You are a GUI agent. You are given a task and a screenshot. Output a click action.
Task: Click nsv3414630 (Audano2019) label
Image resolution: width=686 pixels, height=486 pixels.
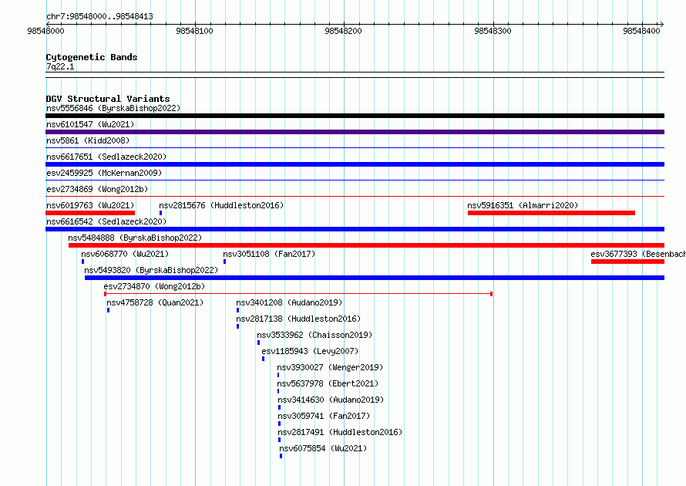click(331, 400)
